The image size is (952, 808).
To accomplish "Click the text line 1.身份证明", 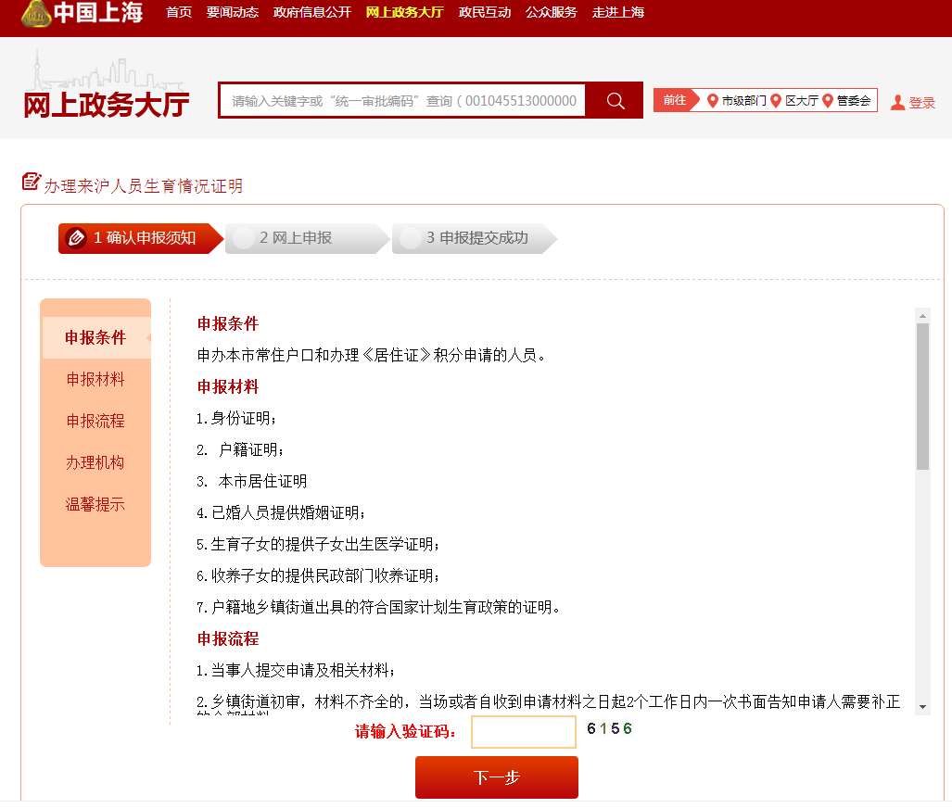I will click(236, 418).
